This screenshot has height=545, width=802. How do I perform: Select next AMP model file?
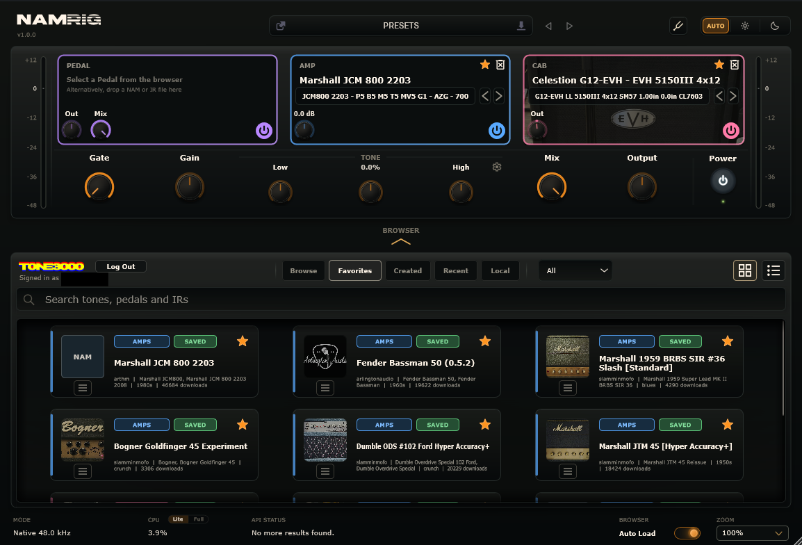pos(499,96)
